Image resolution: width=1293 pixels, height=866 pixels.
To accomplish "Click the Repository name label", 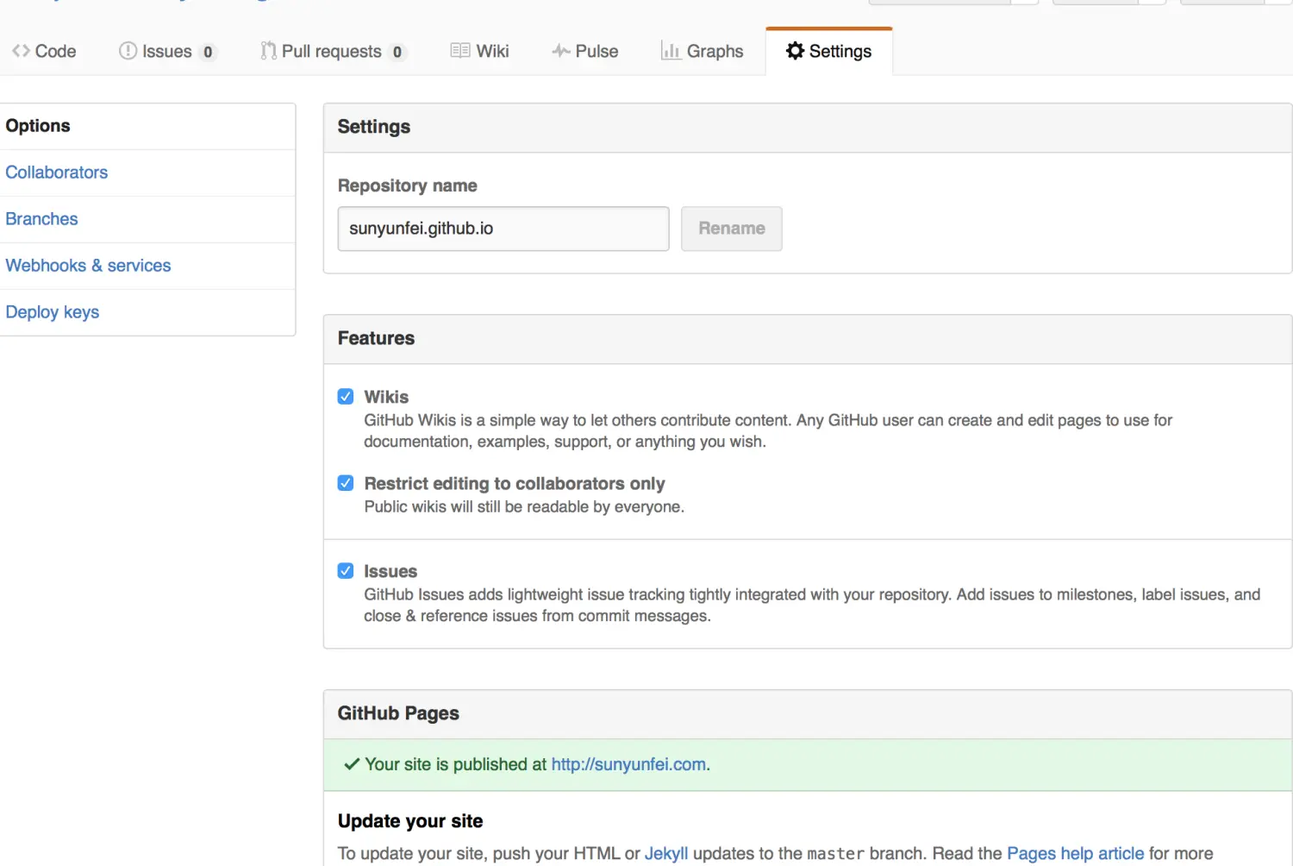I will 408,185.
